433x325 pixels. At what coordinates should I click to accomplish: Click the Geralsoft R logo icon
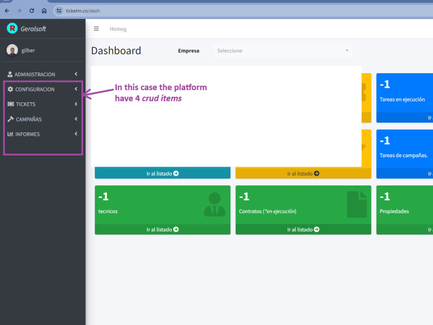pos(12,28)
